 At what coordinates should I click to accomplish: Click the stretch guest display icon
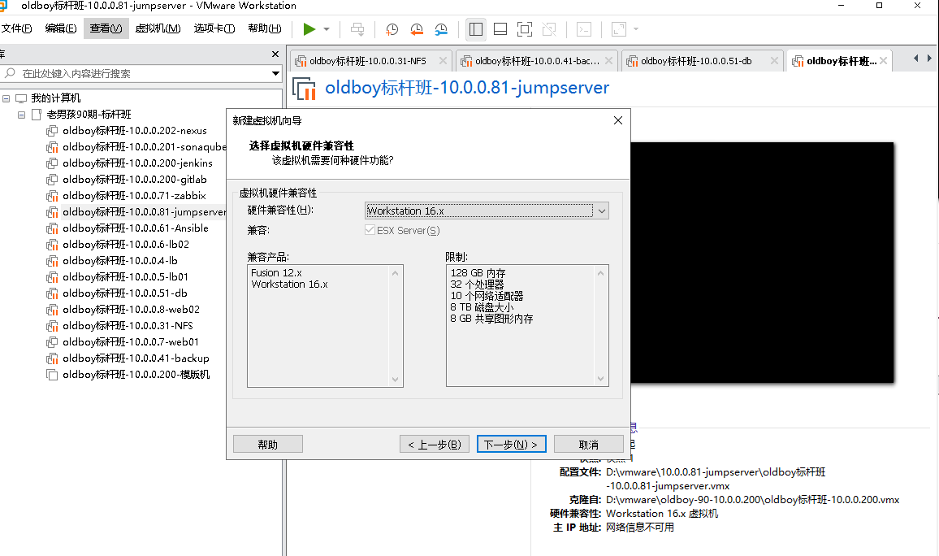tap(619, 28)
